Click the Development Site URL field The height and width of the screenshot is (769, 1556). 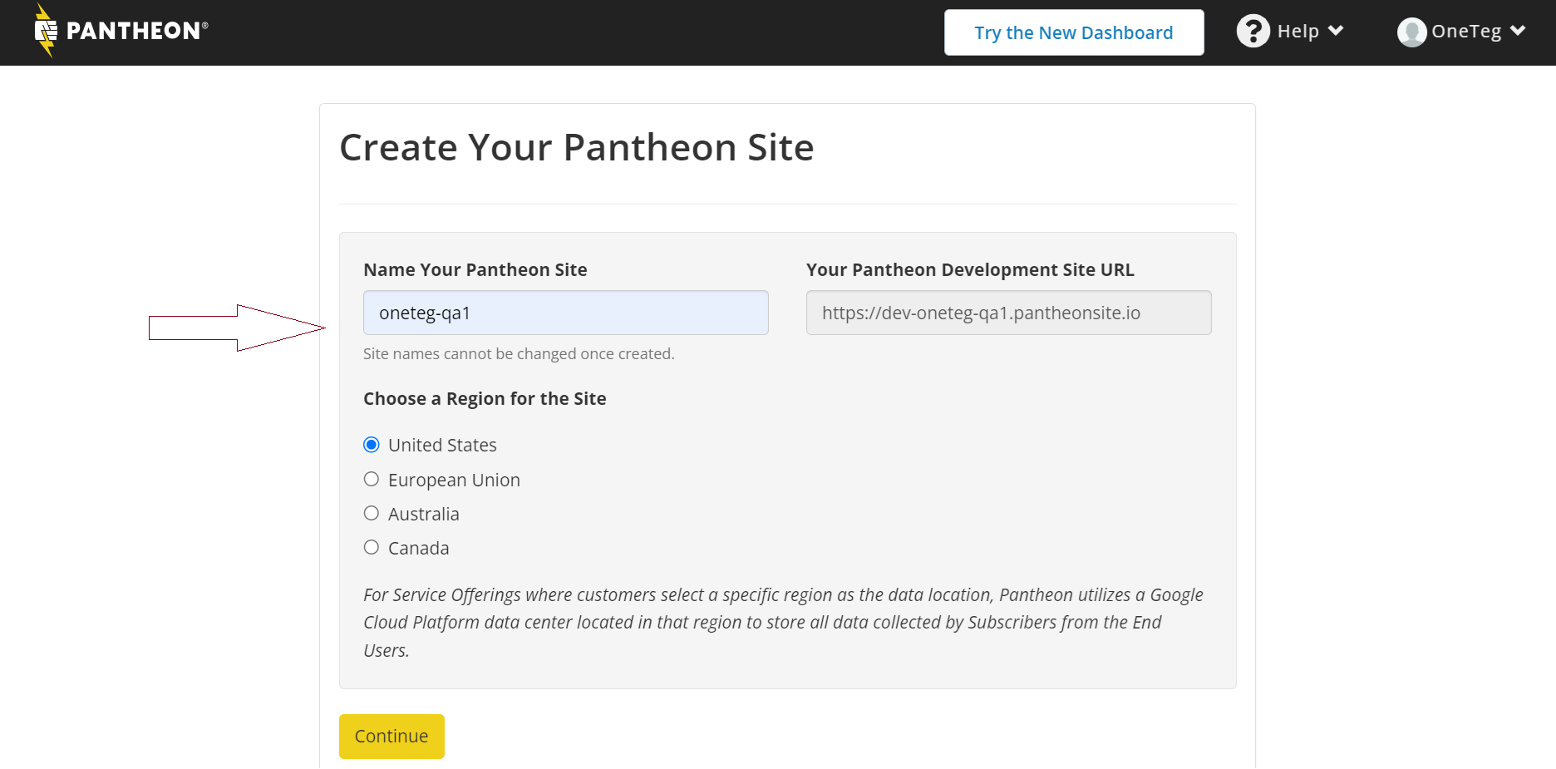(1008, 313)
